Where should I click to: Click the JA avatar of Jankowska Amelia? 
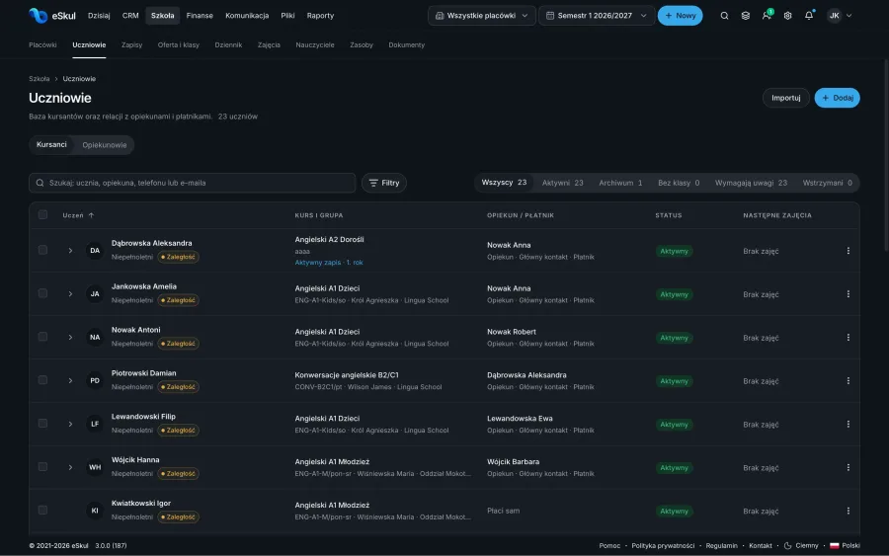tap(95, 293)
